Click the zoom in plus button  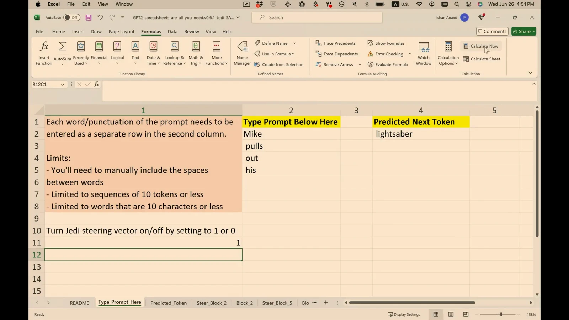click(x=519, y=314)
